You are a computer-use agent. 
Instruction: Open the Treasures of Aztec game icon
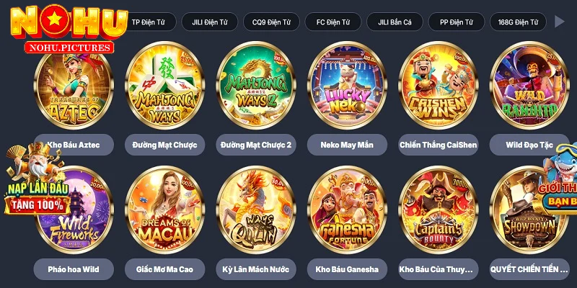pyautogui.click(x=74, y=86)
